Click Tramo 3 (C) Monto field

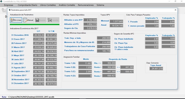(x=85, y=72)
